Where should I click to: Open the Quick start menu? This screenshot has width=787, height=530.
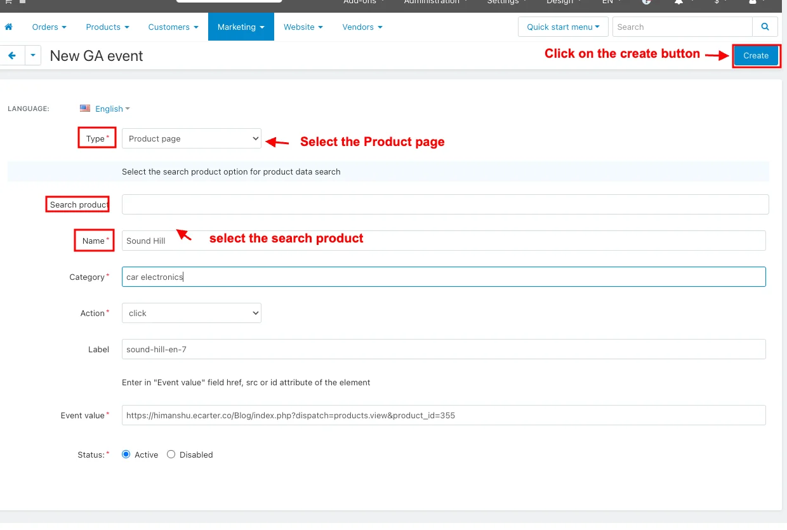point(563,27)
